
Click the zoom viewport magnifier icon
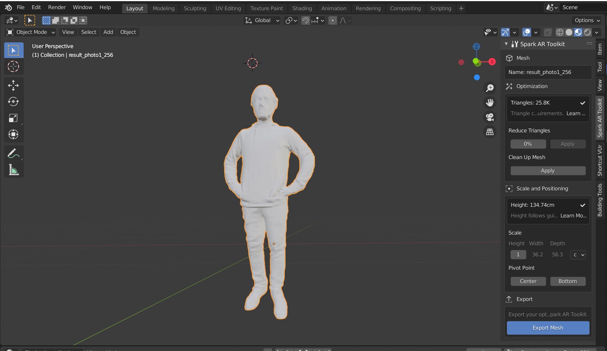489,88
